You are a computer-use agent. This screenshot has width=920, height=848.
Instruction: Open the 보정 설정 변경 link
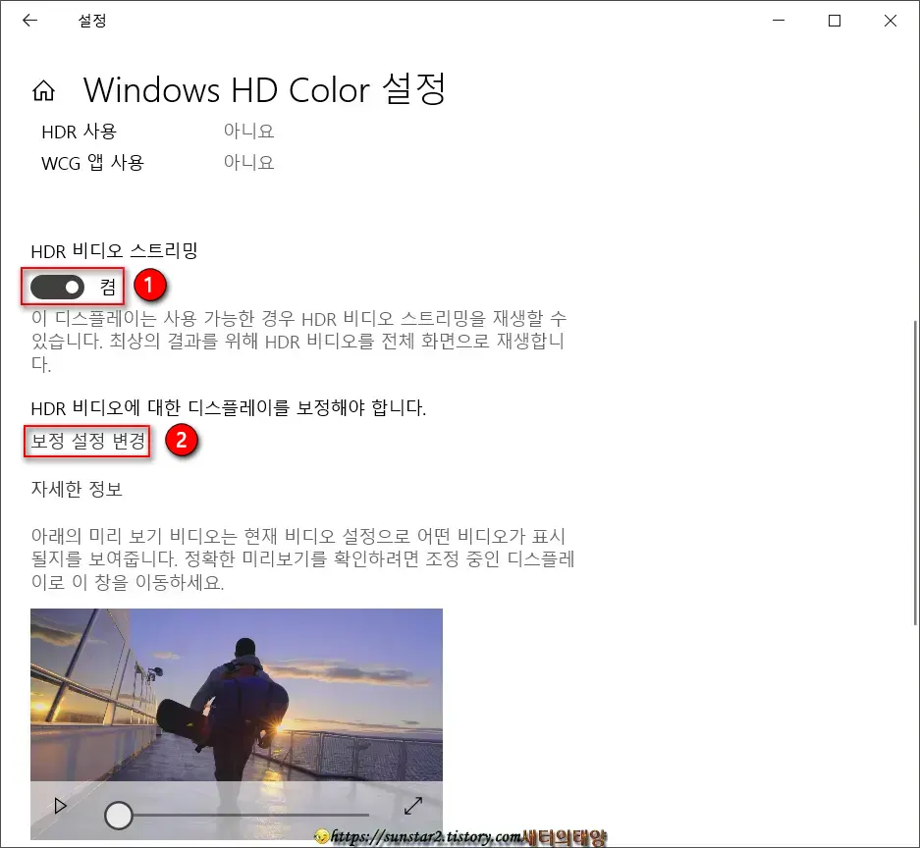click(x=86, y=442)
